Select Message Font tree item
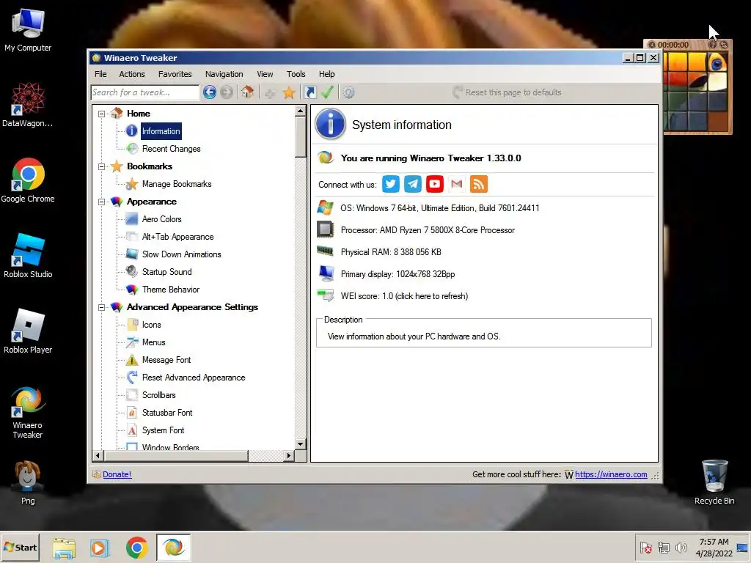The width and height of the screenshot is (751, 563). 166,360
